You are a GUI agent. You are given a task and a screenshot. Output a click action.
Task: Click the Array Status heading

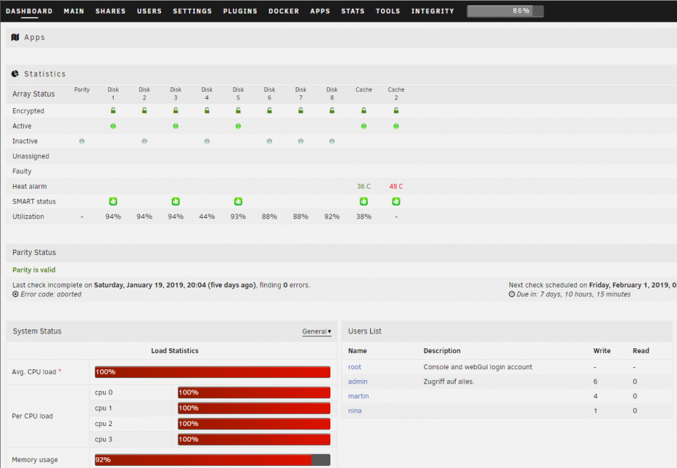33,94
